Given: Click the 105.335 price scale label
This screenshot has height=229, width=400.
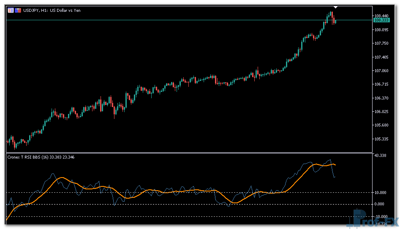Looking at the screenshot, I should 381,139.
